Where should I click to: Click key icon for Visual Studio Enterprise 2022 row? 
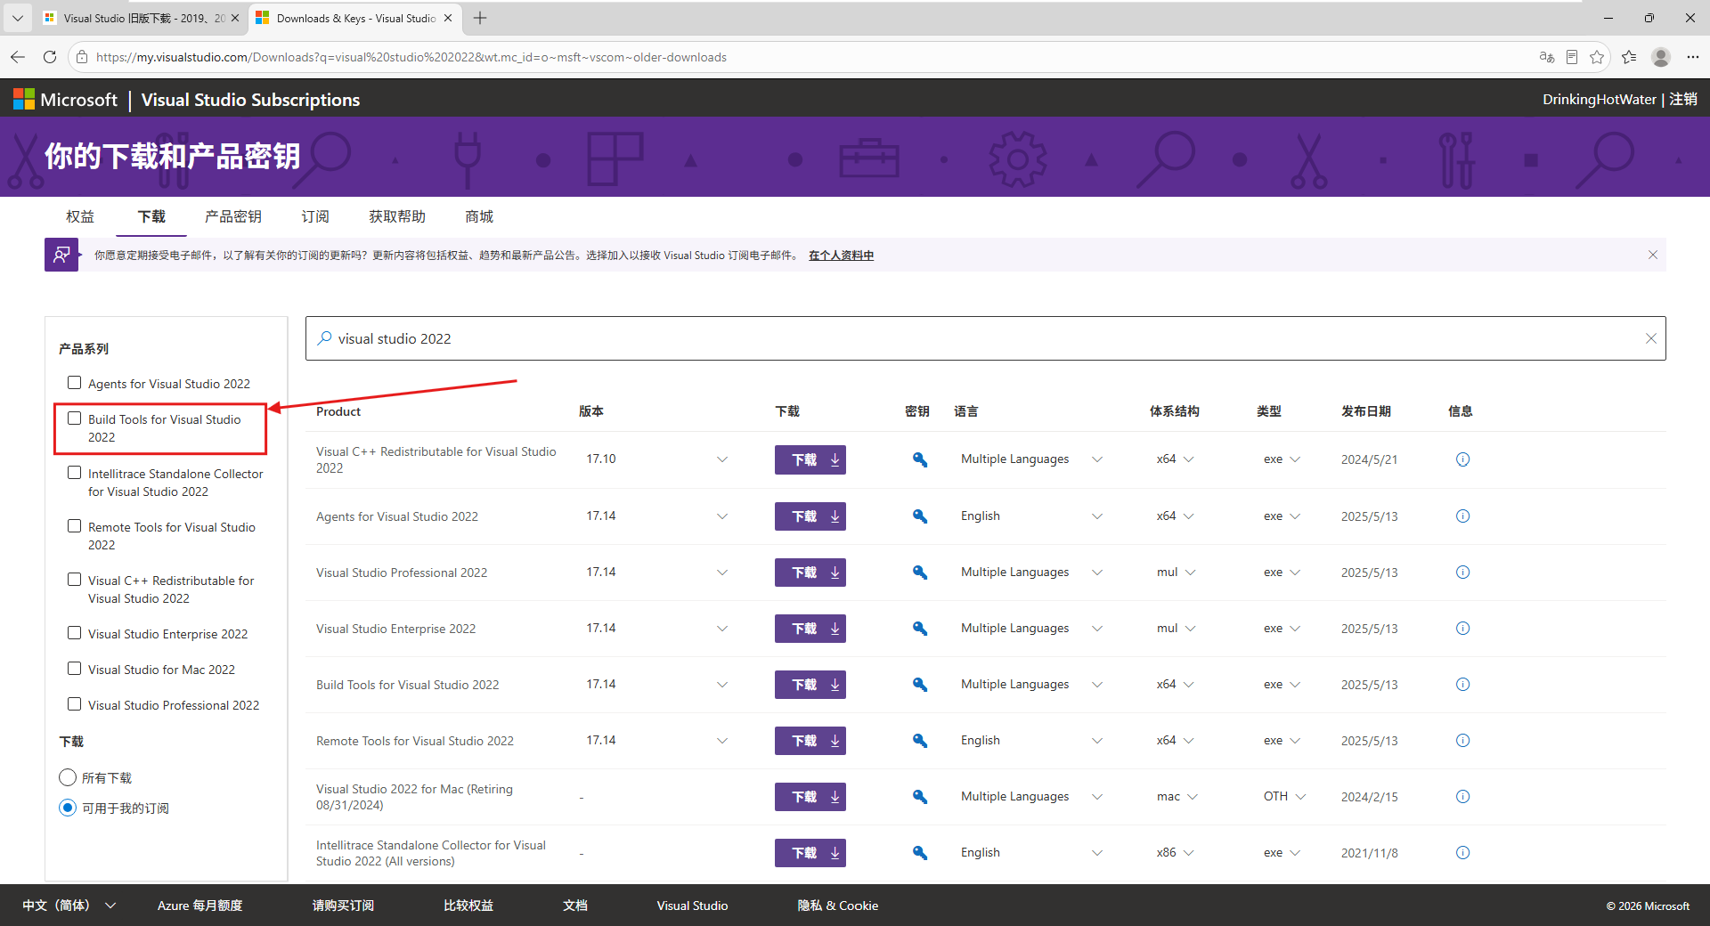(x=920, y=629)
